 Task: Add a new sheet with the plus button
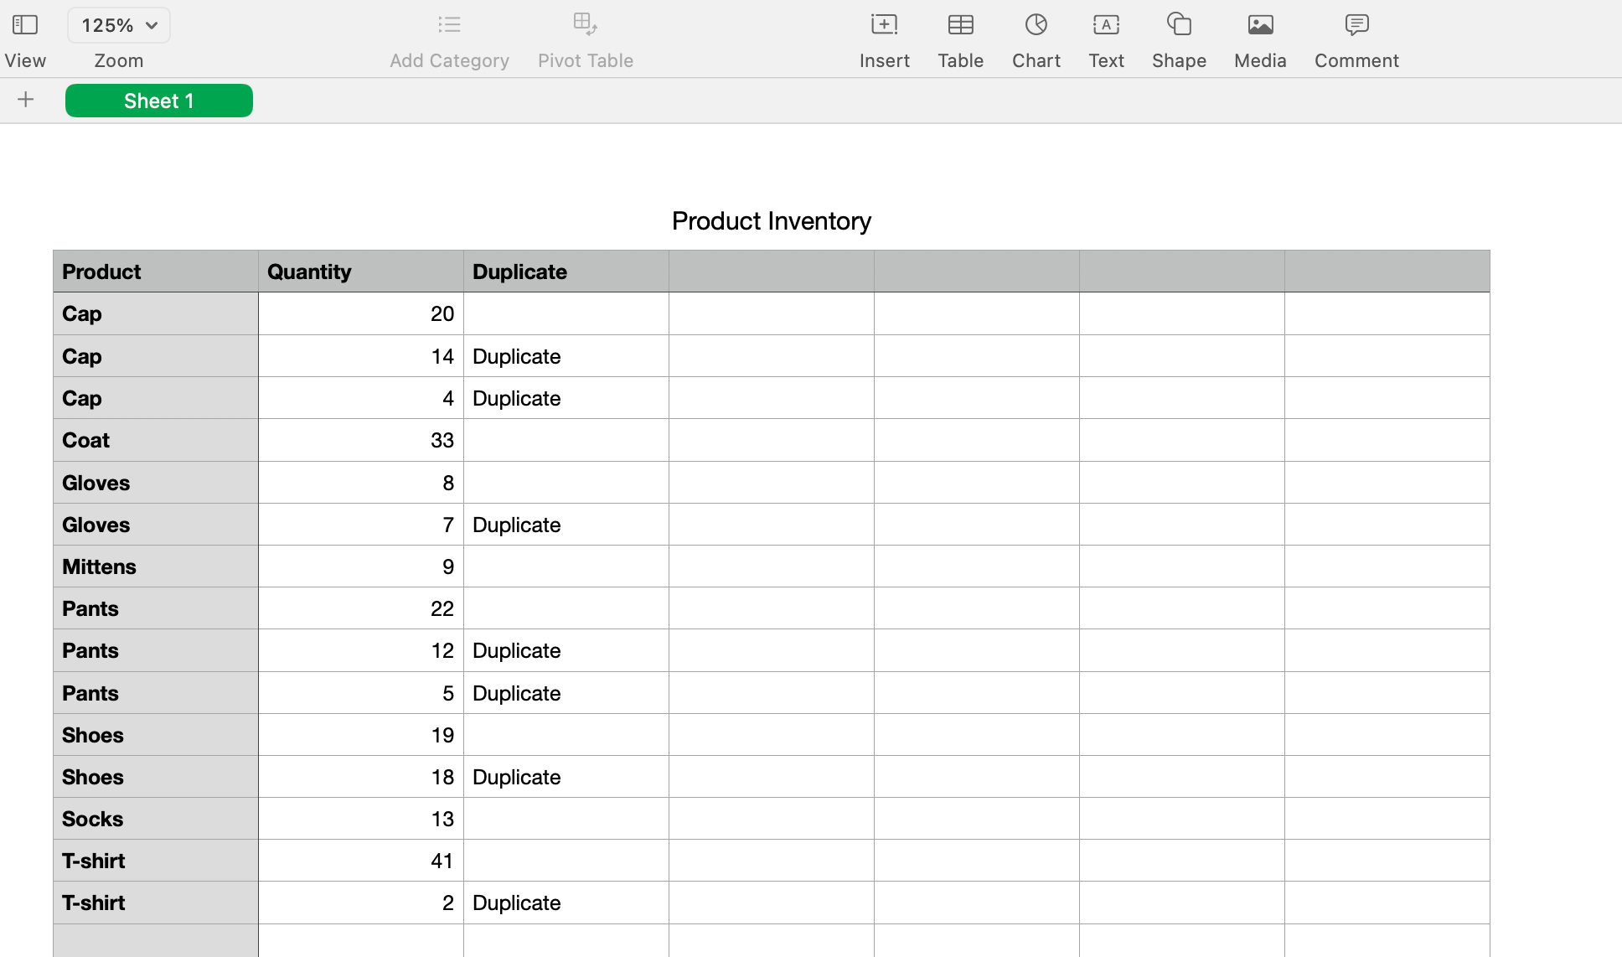tap(25, 100)
